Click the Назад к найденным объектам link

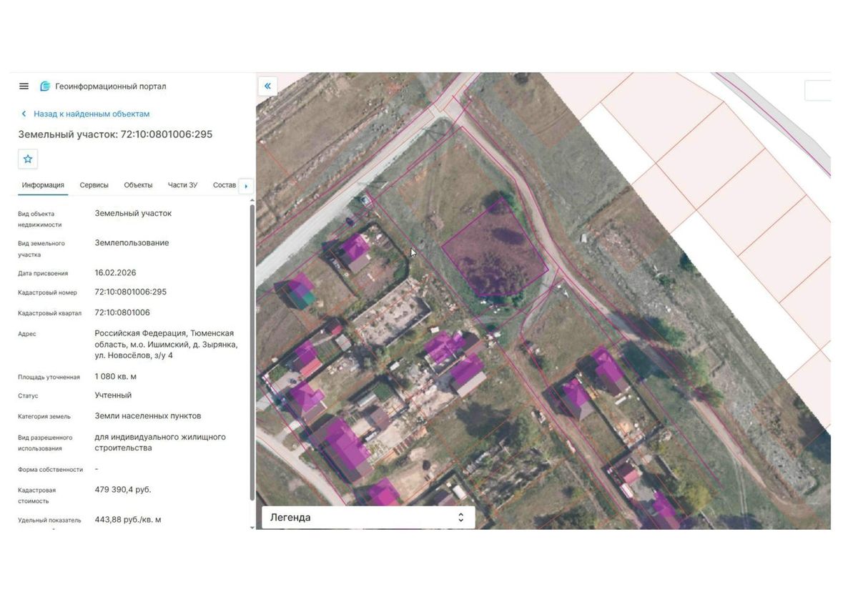92,114
